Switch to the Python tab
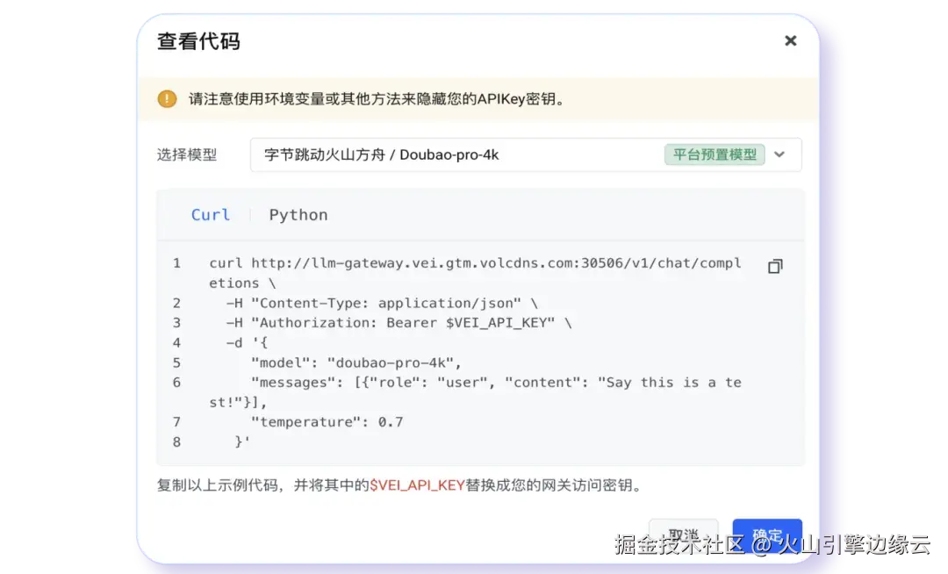This screenshot has width=948, height=574. tap(298, 214)
